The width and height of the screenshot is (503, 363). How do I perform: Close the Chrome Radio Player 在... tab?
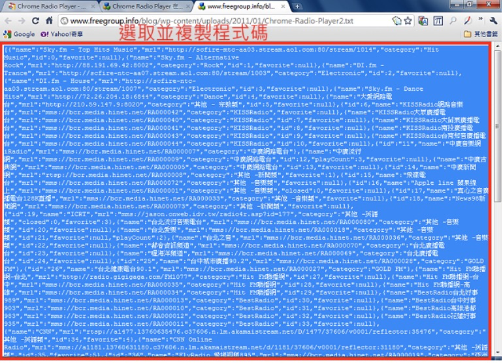pos(188,6)
